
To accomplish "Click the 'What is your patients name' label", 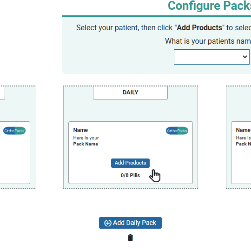I will tap(208, 41).
